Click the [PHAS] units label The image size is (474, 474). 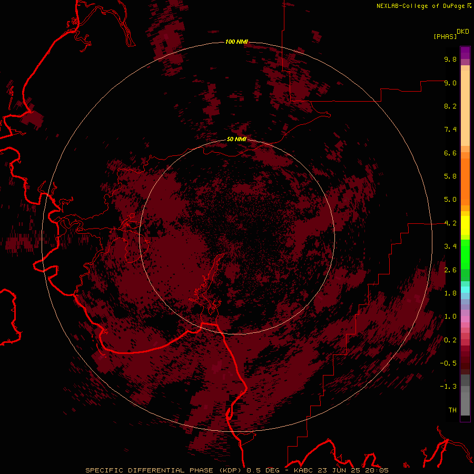[445, 37]
